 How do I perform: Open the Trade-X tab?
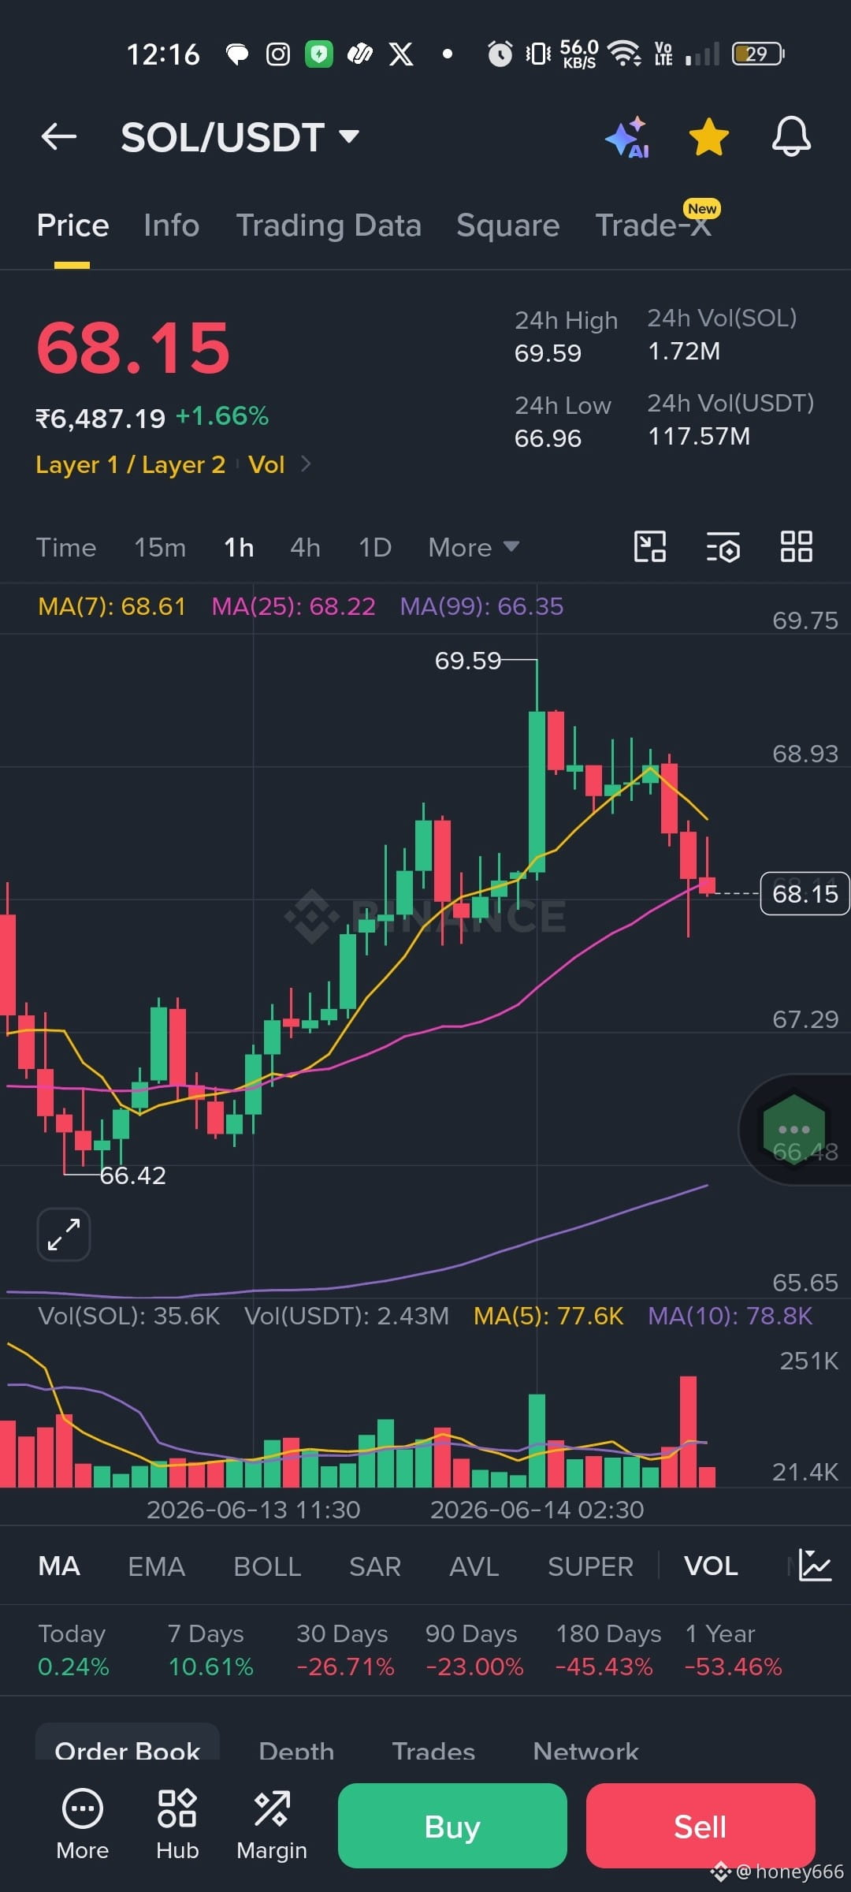[653, 225]
